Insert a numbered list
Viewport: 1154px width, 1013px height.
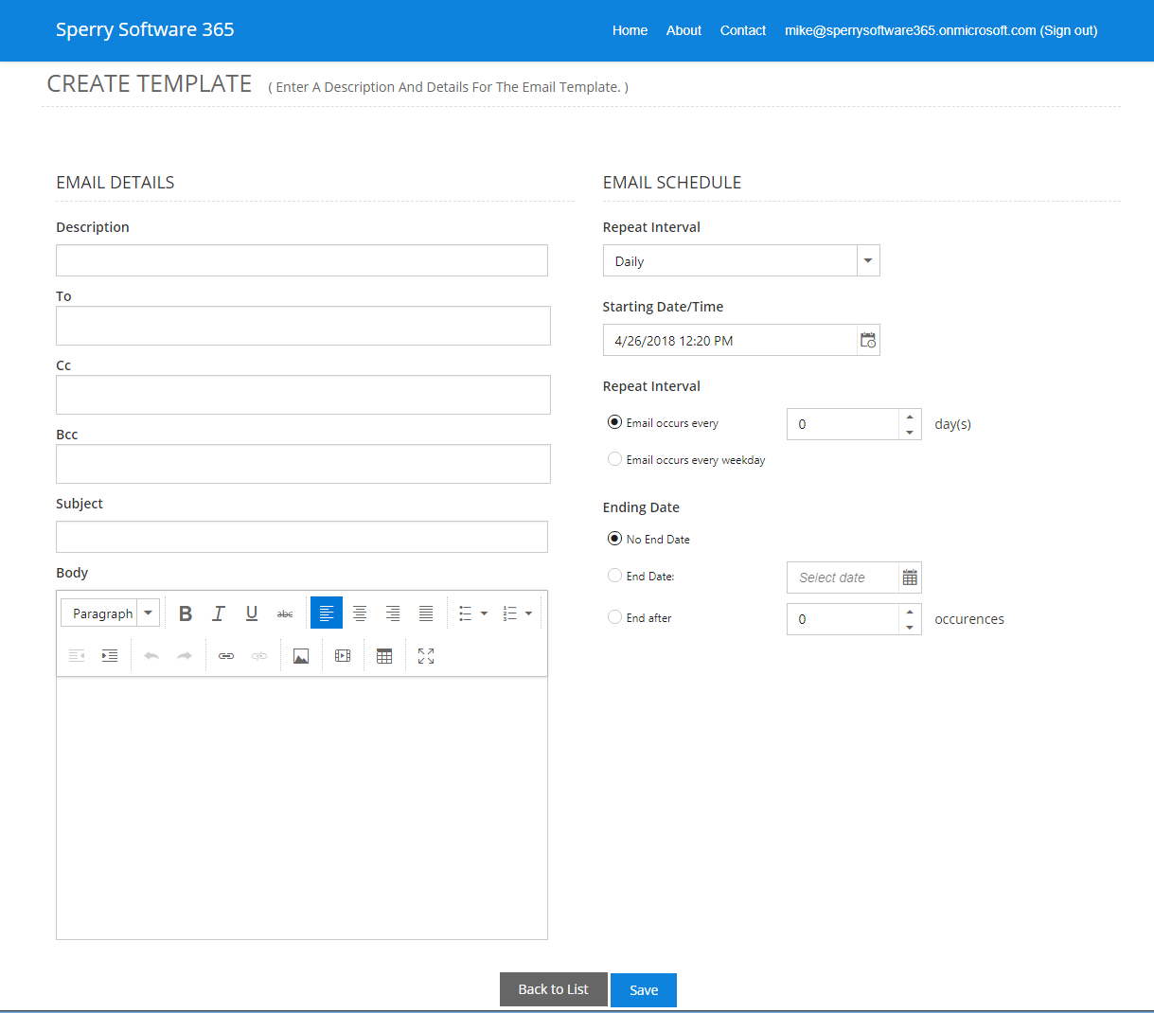[x=509, y=613]
